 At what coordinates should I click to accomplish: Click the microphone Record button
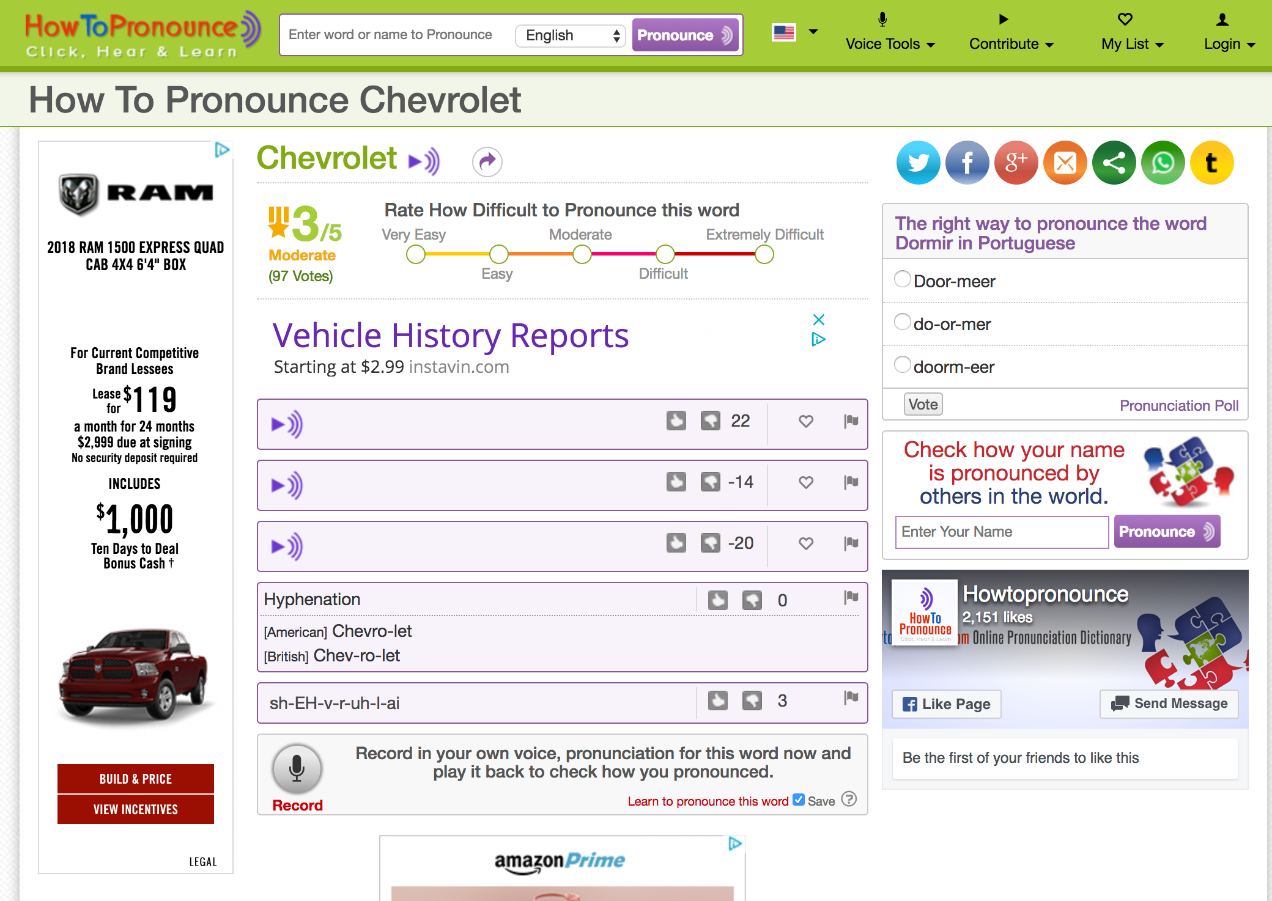tap(297, 768)
